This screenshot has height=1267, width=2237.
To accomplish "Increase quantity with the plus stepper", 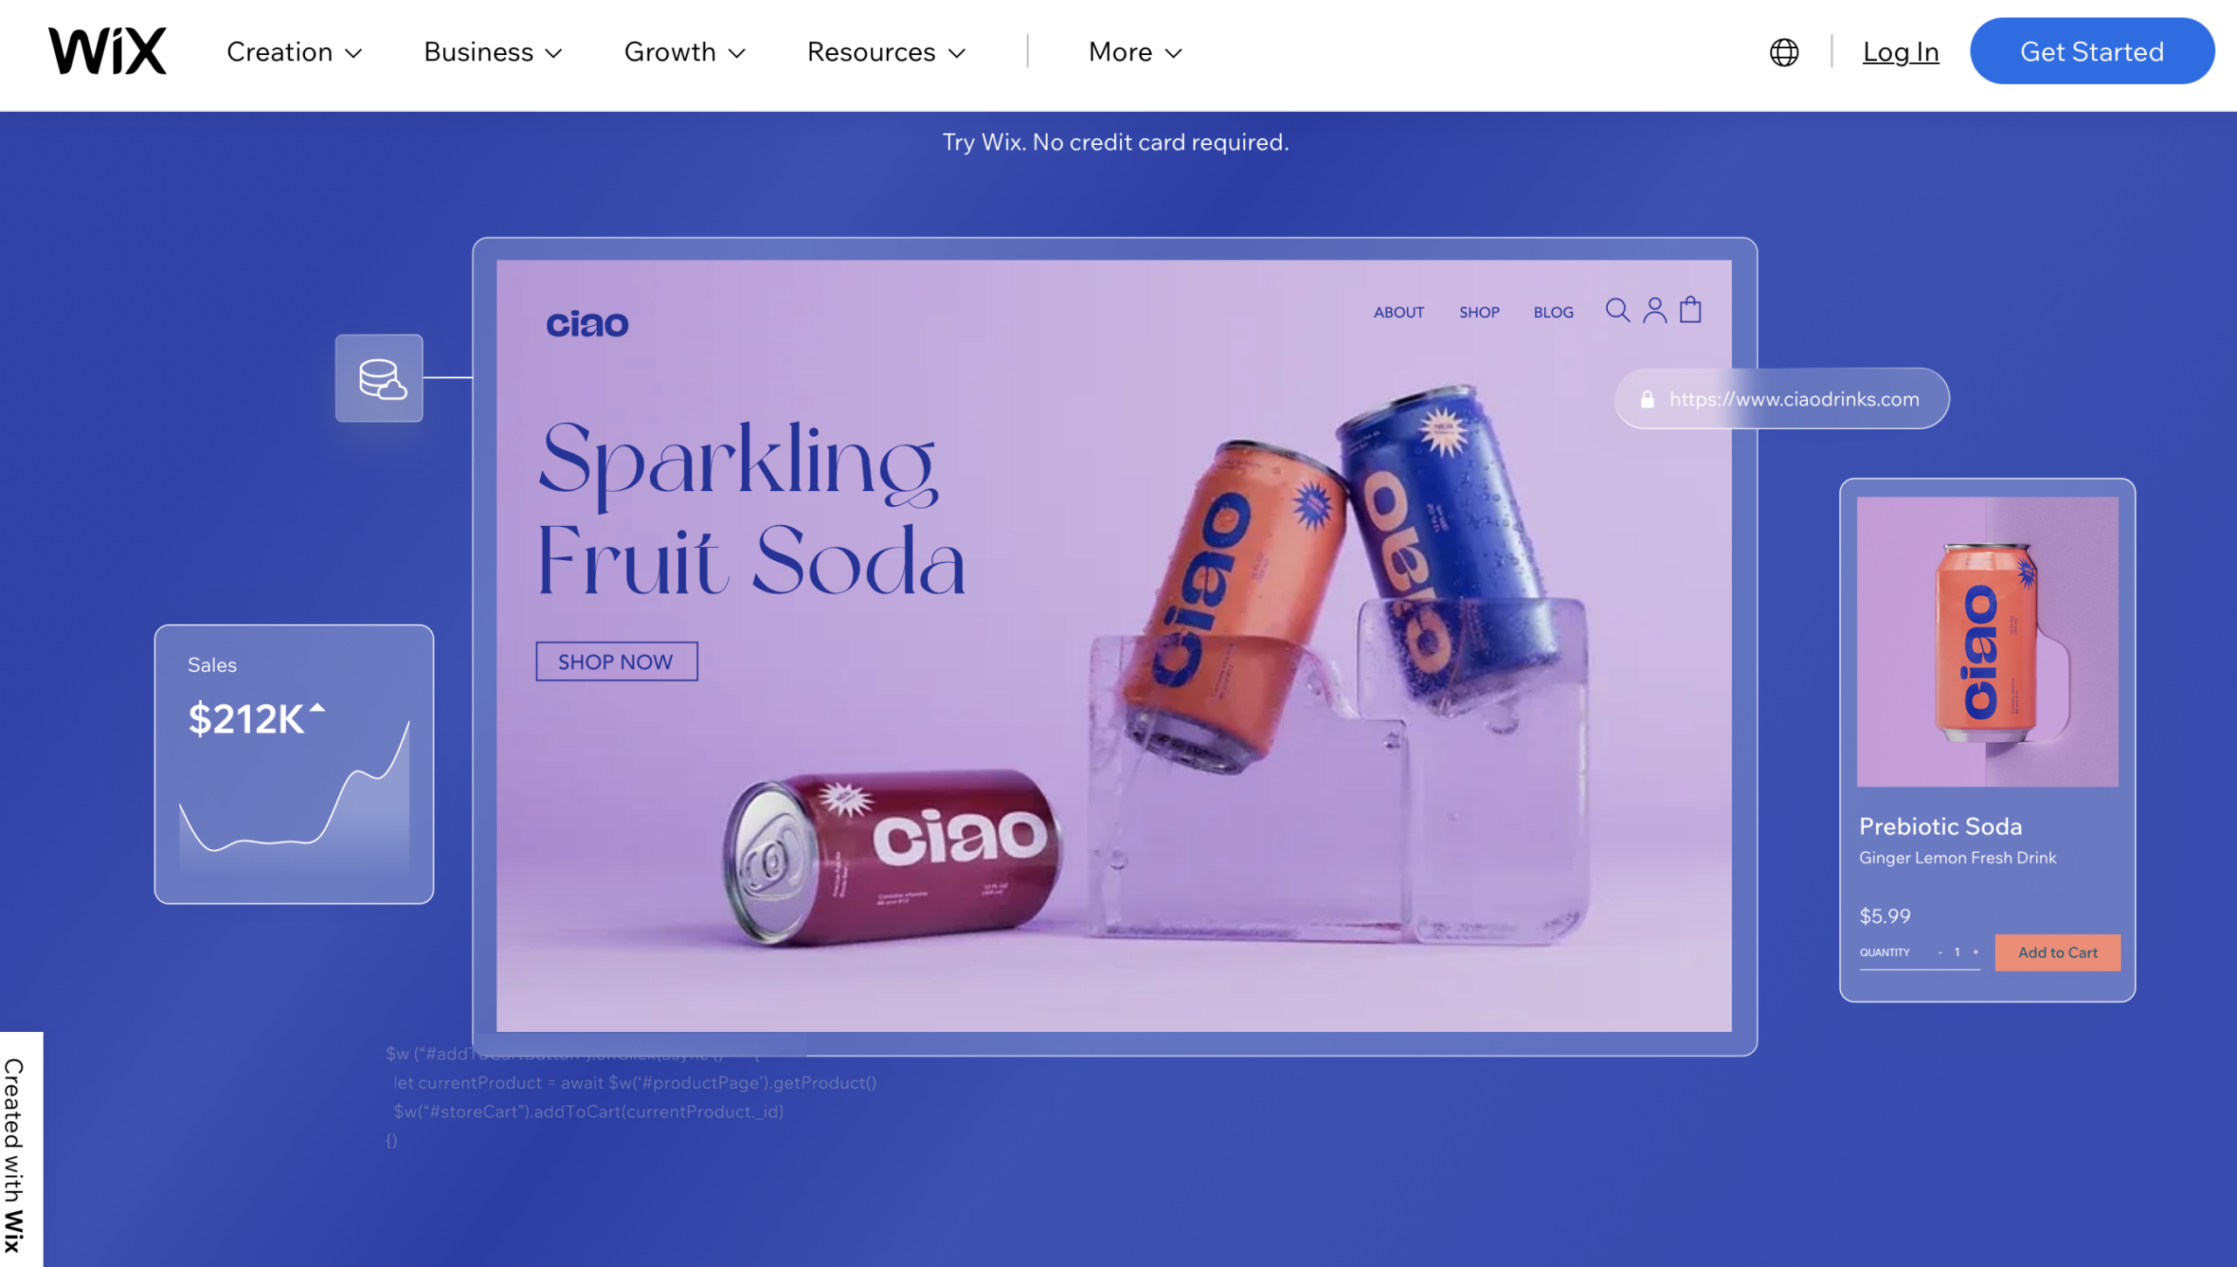I will click(1975, 952).
